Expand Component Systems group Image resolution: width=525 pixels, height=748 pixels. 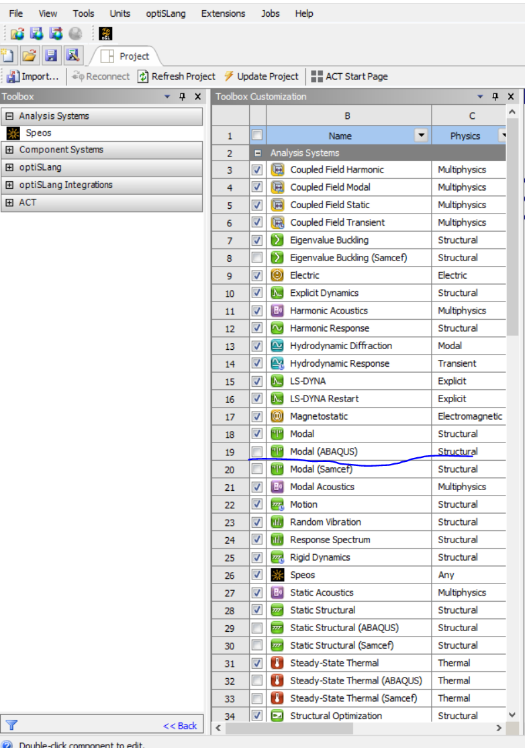(x=9, y=150)
